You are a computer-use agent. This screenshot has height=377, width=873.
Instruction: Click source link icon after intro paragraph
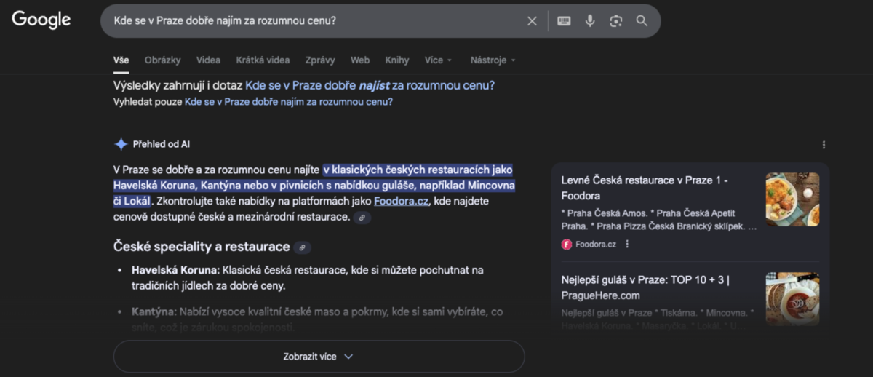tap(362, 218)
